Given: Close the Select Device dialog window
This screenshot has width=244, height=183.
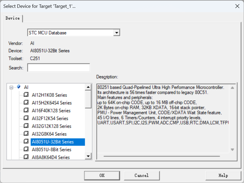Looking at the screenshot, I should pyautogui.click(x=237, y=6).
